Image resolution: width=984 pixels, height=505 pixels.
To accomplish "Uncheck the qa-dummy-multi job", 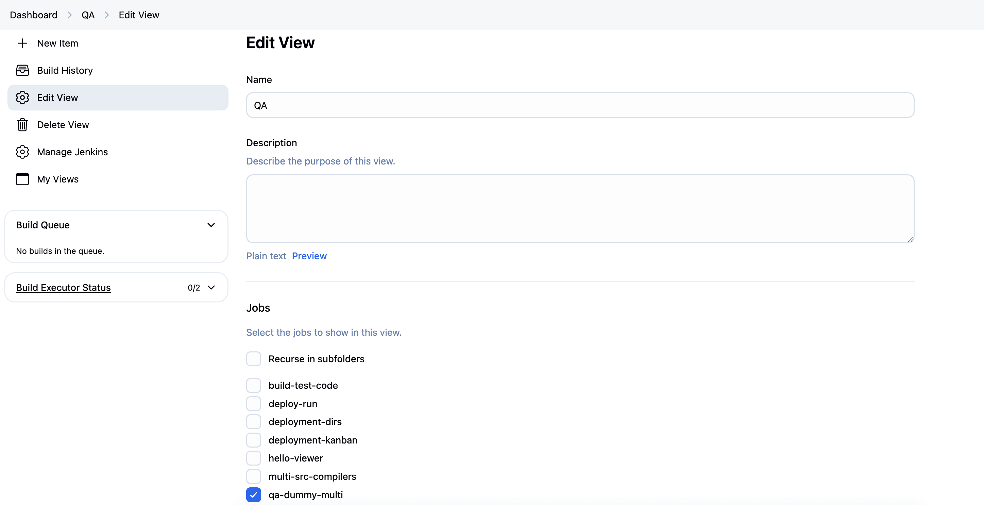I will coord(253,495).
